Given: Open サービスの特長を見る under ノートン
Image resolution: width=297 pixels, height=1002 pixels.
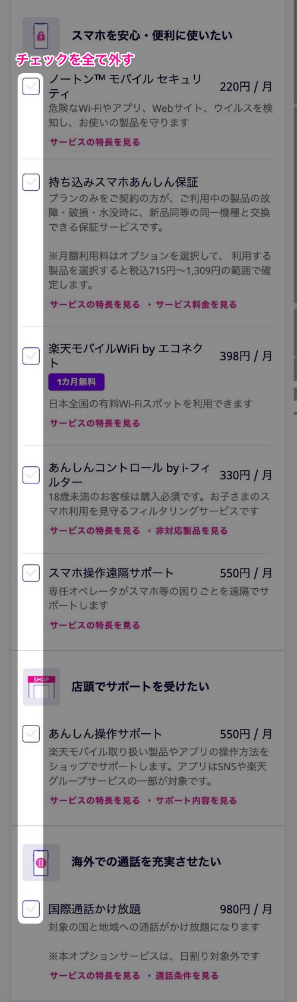Looking at the screenshot, I should [95, 142].
